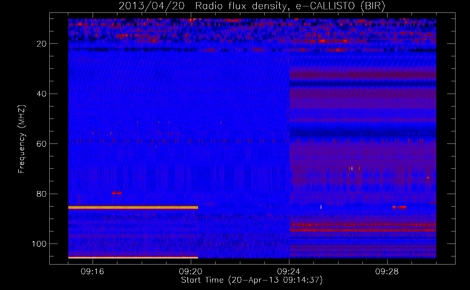470x290 pixels.
Task: Click the 09:16 time tick label
Action: pyautogui.click(x=92, y=272)
